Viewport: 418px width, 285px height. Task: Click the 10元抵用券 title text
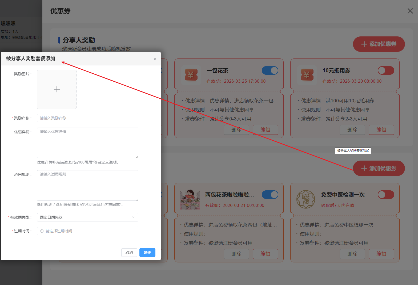(x=336, y=70)
